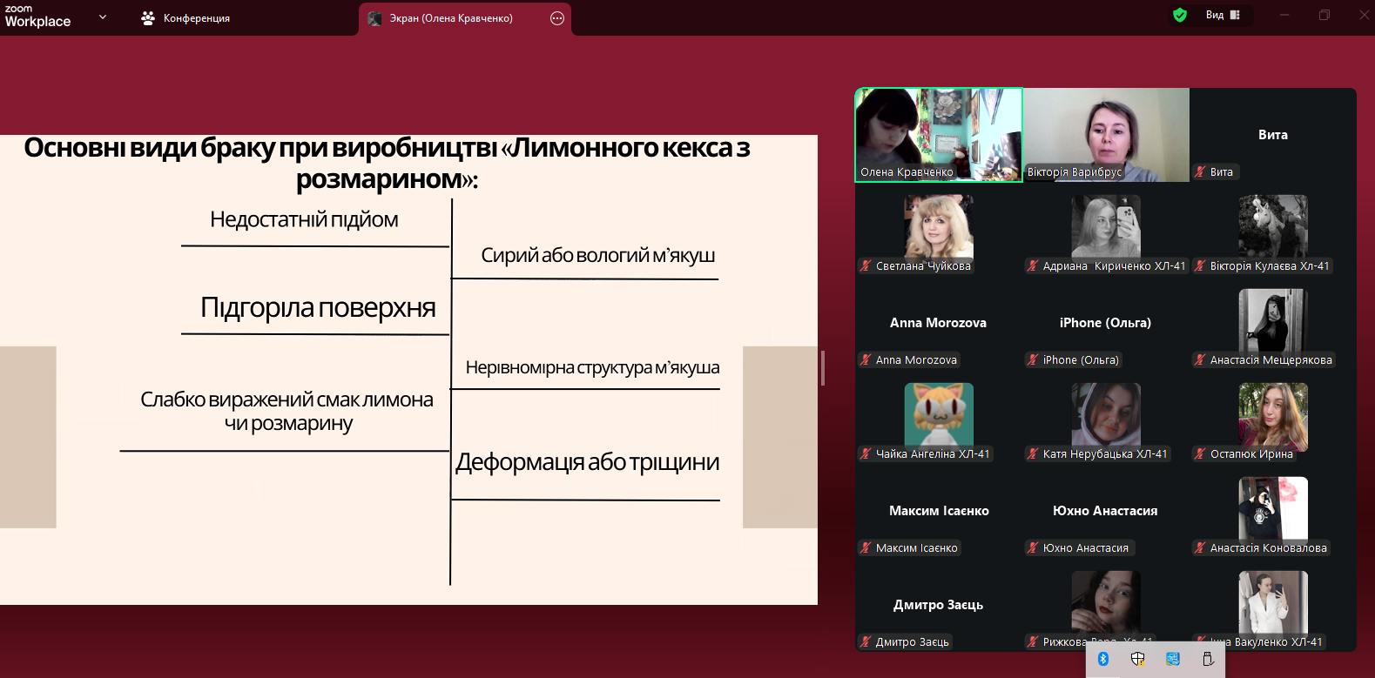
Task: Click the Чайка Ангеліна cat avatar tile
Action: point(939,414)
